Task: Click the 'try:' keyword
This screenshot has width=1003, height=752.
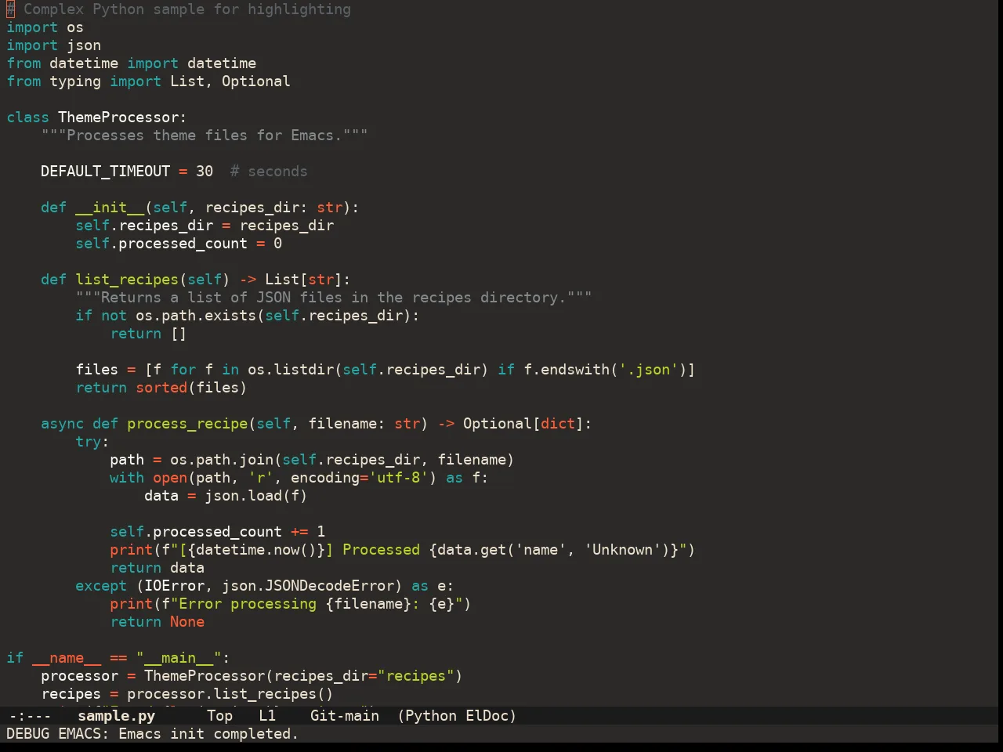Action: pyautogui.click(x=92, y=442)
